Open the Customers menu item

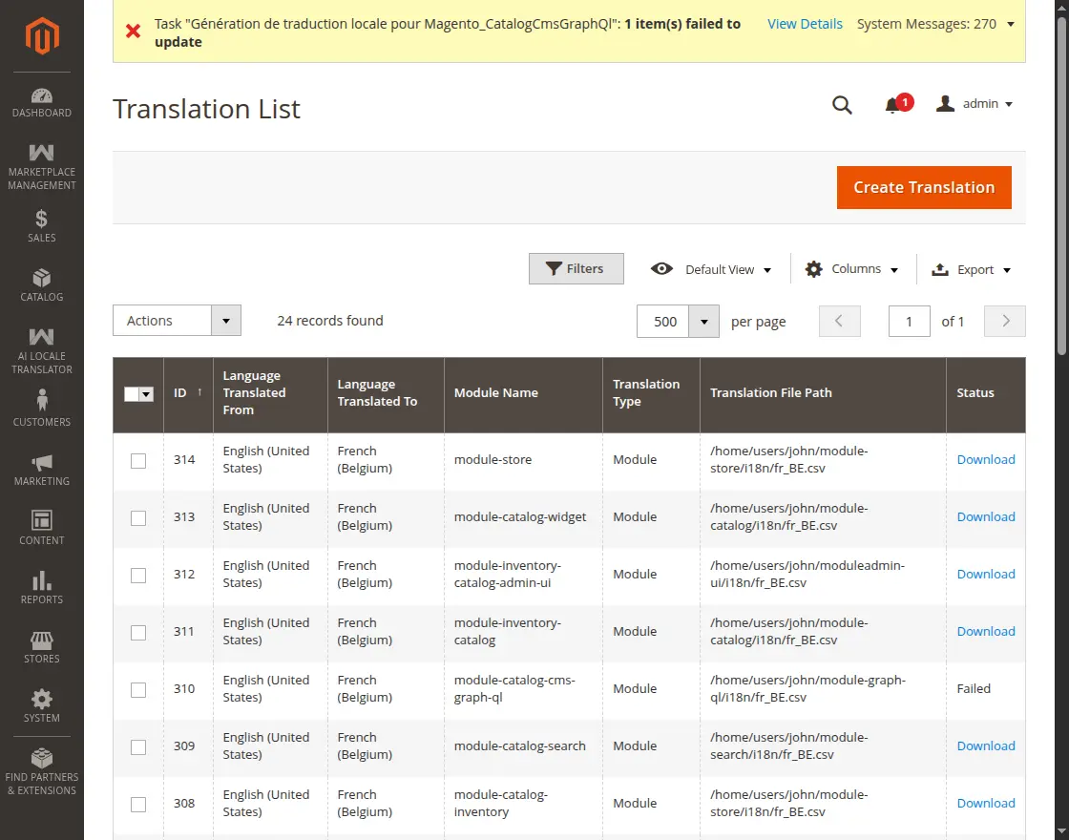pyautogui.click(x=42, y=410)
